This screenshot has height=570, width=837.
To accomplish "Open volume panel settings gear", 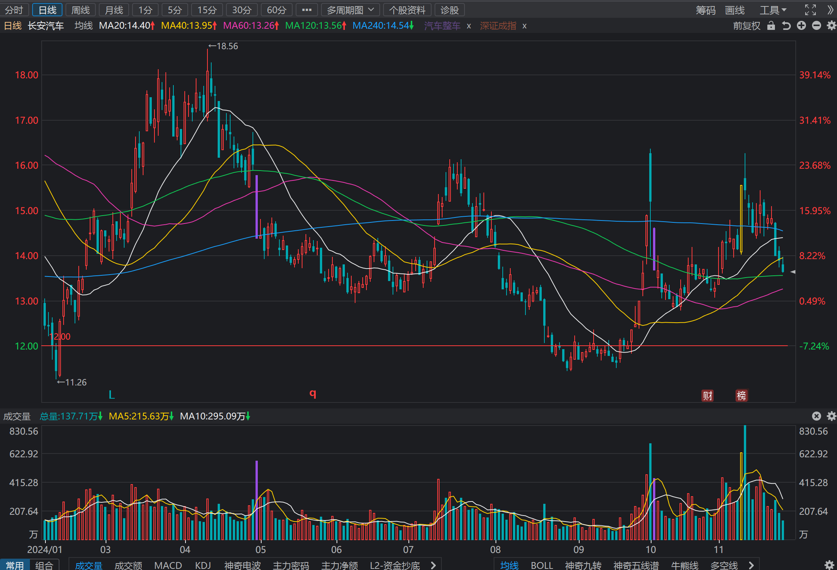I will coord(831,416).
